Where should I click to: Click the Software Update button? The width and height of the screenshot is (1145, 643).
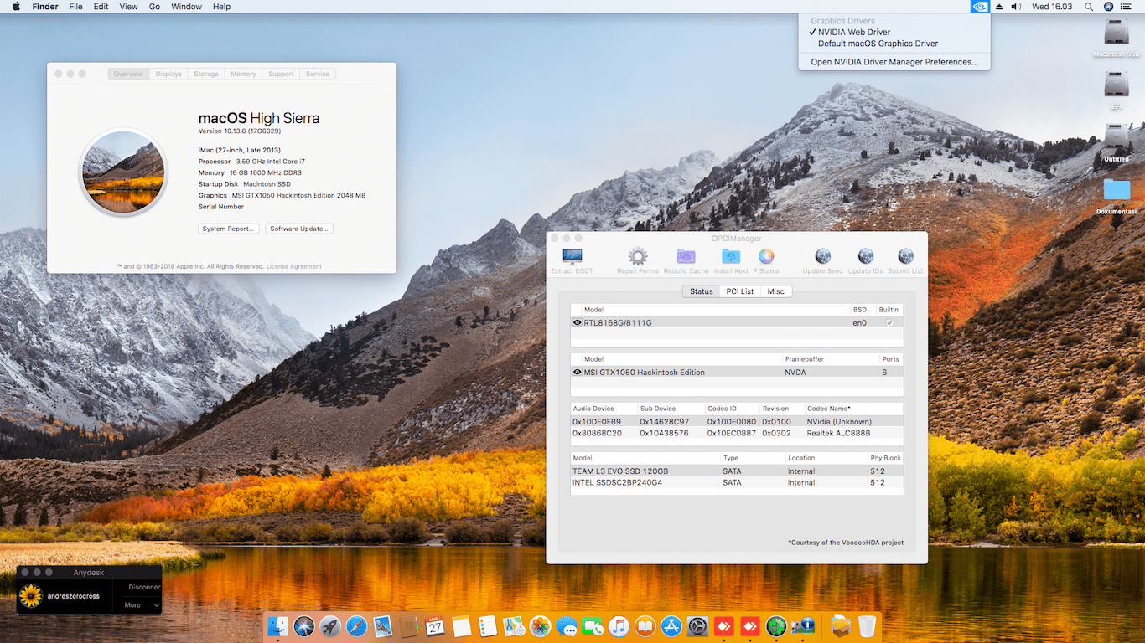pos(299,229)
